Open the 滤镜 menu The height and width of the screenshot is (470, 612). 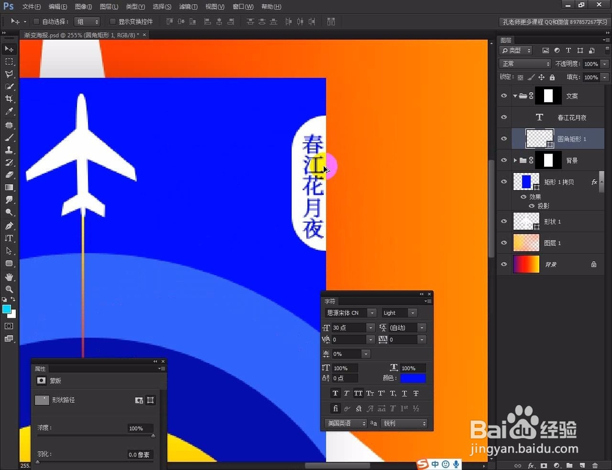188,7
